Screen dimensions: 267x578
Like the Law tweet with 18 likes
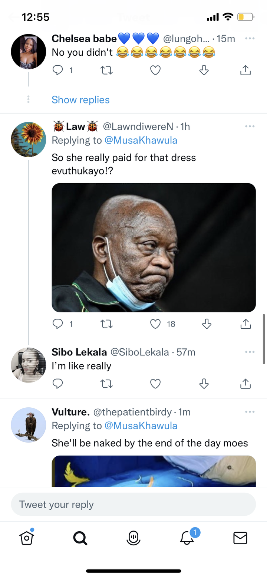pyautogui.click(x=155, y=324)
